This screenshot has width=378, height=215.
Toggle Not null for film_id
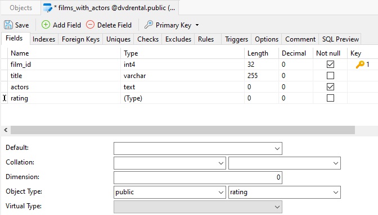pyautogui.click(x=330, y=64)
